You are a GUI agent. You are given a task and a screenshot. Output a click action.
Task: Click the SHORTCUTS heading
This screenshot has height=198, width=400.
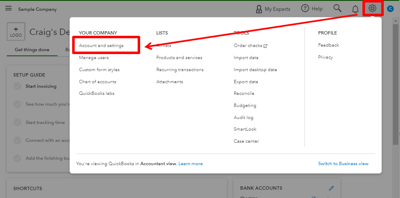(x=28, y=188)
